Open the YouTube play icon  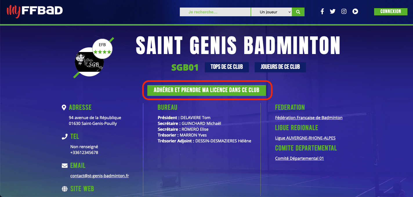pos(355,11)
